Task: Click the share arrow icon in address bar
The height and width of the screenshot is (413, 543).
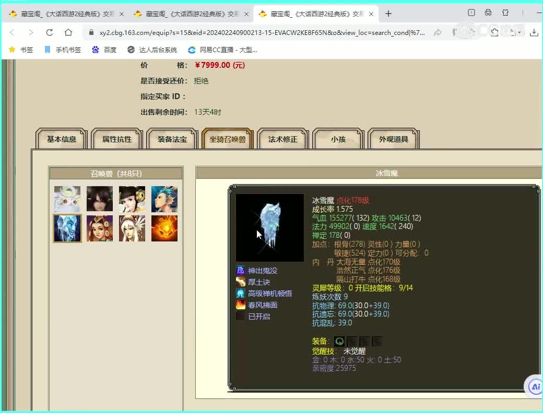Action: tap(438, 32)
